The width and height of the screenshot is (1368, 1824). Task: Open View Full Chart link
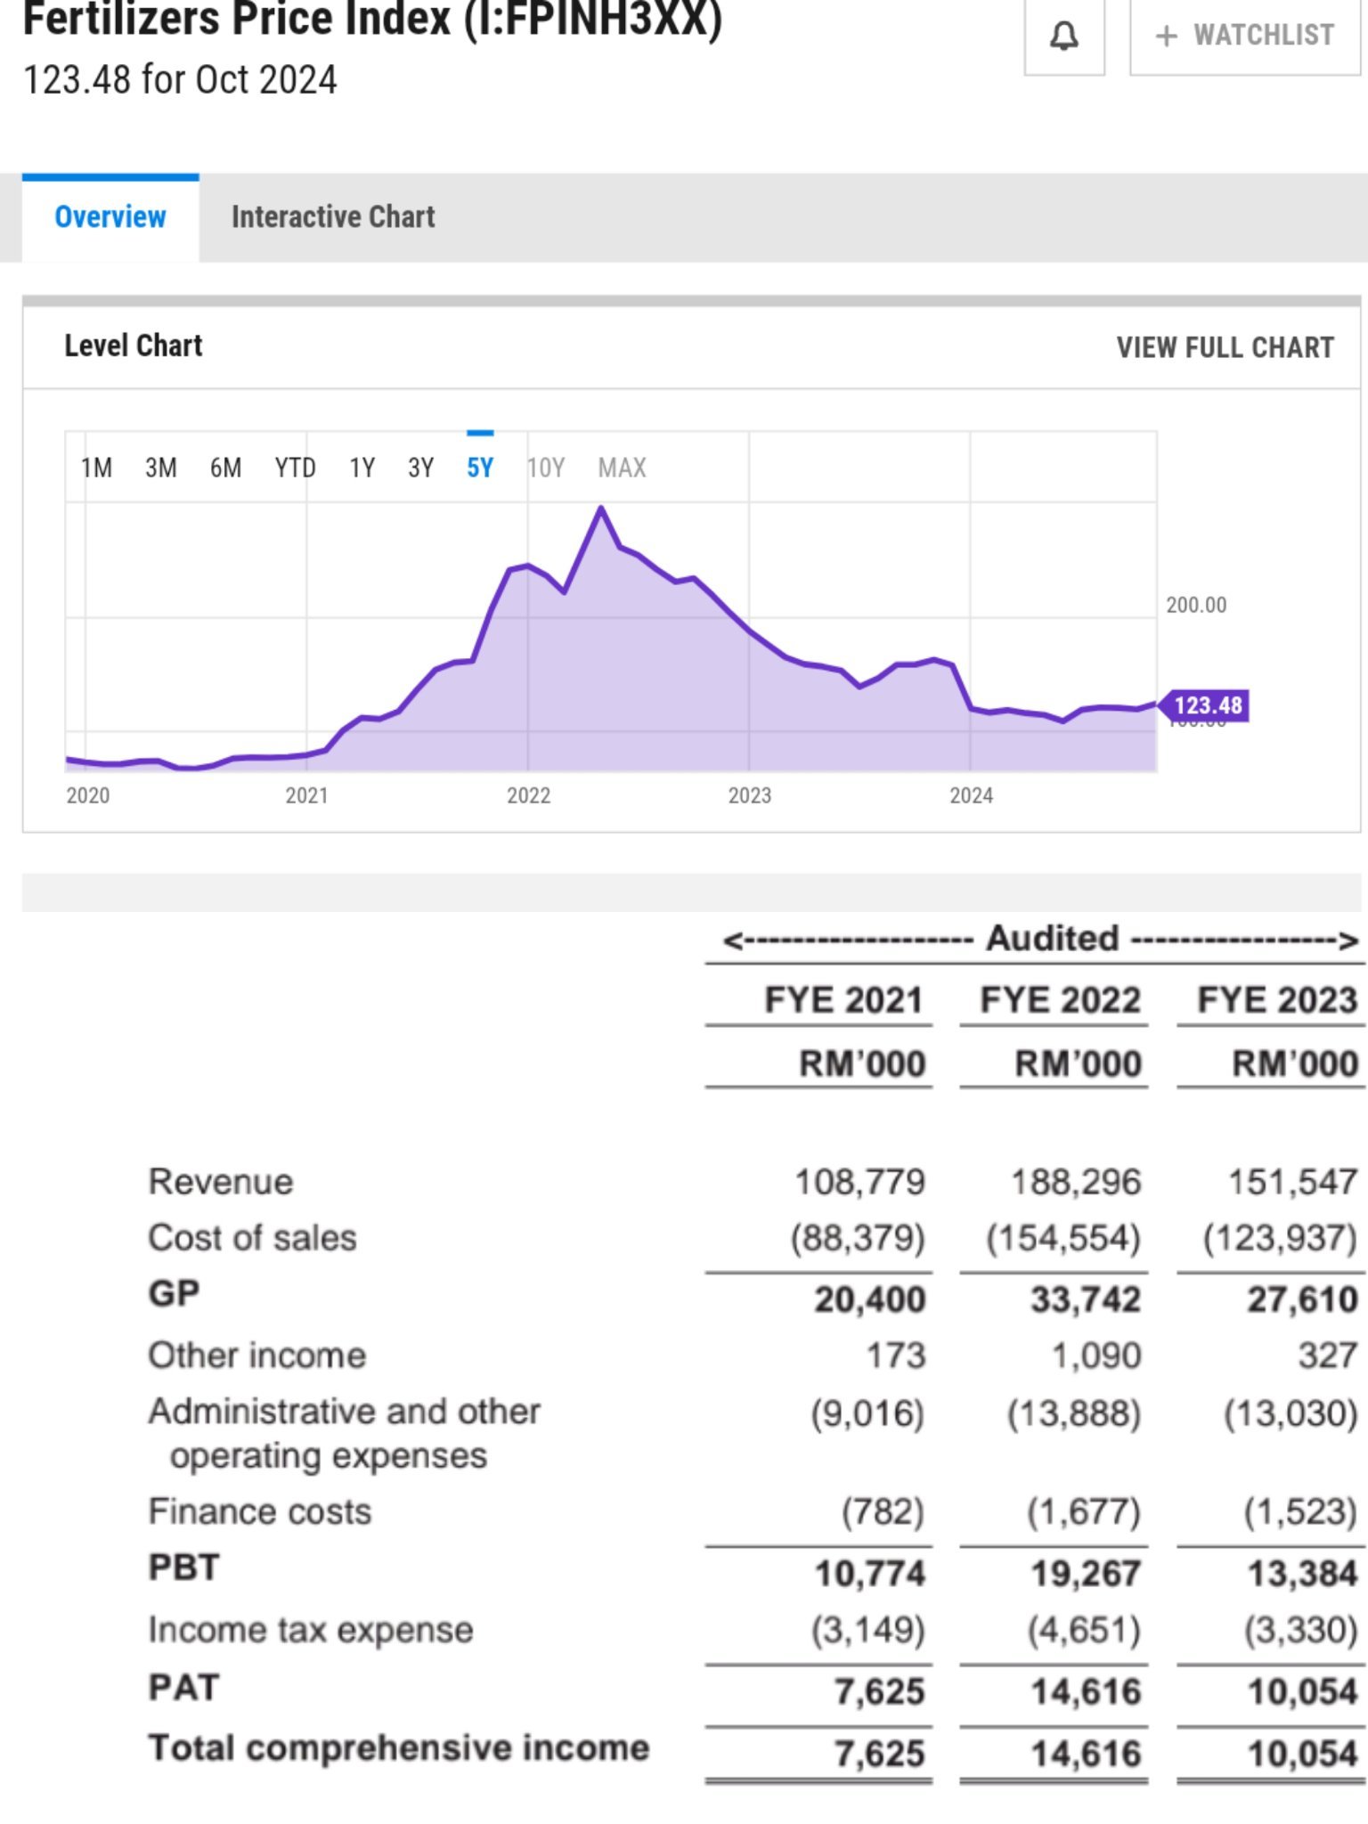pyautogui.click(x=1225, y=347)
